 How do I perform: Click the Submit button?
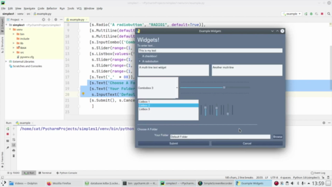click(174, 143)
